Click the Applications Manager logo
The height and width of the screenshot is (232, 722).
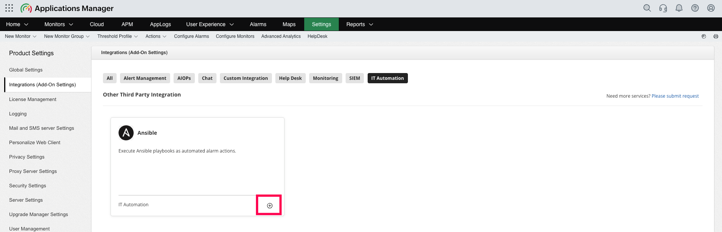point(67,8)
